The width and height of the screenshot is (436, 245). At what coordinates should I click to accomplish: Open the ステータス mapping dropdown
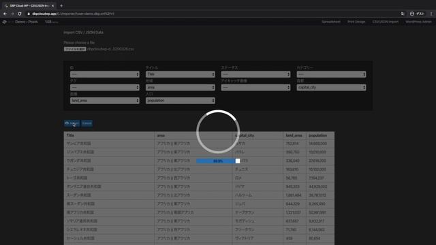pos(256,74)
